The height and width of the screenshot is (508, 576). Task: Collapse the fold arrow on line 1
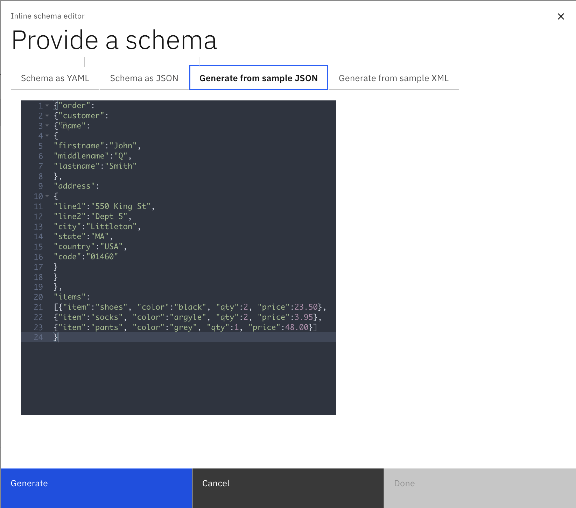pos(47,106)
